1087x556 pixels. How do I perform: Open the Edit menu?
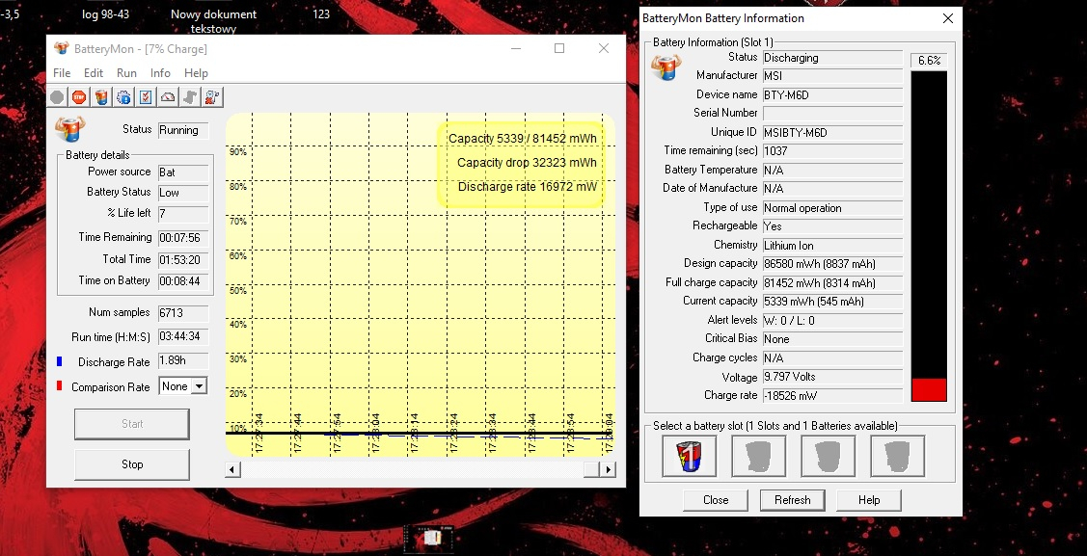point(94,72)
